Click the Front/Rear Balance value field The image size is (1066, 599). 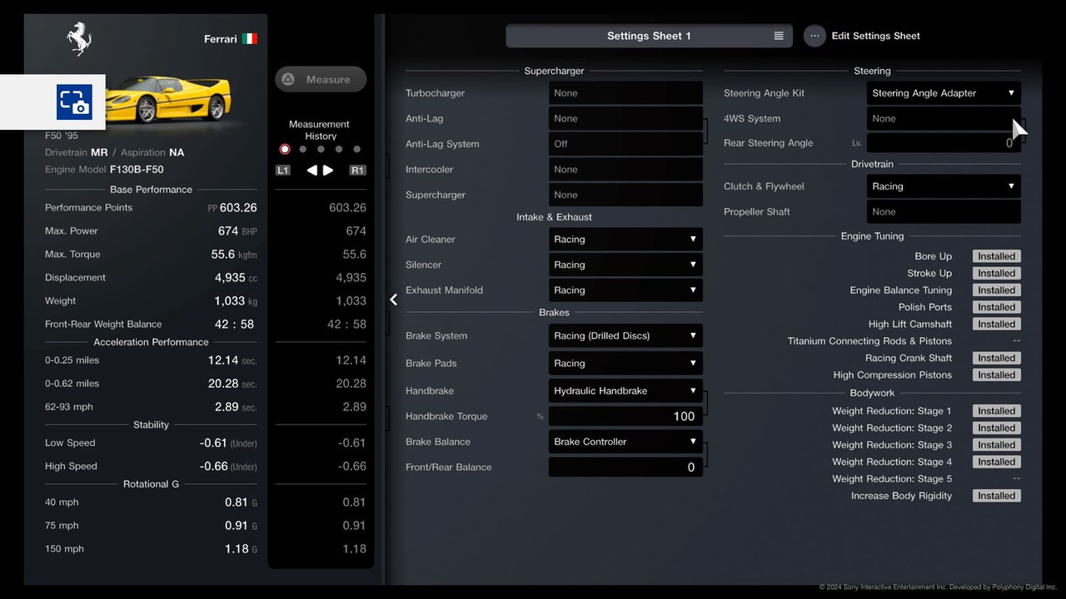625,467
